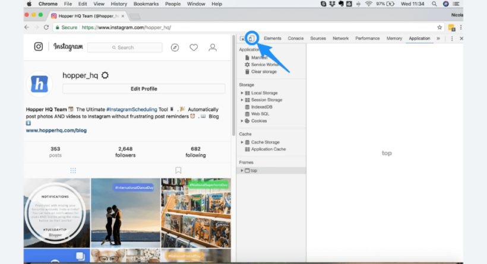The width and height of the screenshot is (487, 264).
Task: Open the Wi-Fi status menu
Action: [x=369, y=4]
